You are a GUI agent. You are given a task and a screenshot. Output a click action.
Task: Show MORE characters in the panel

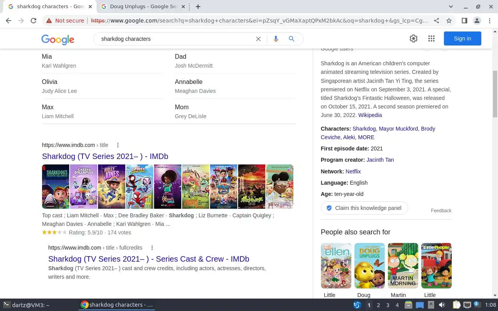(x=366, y=137)
